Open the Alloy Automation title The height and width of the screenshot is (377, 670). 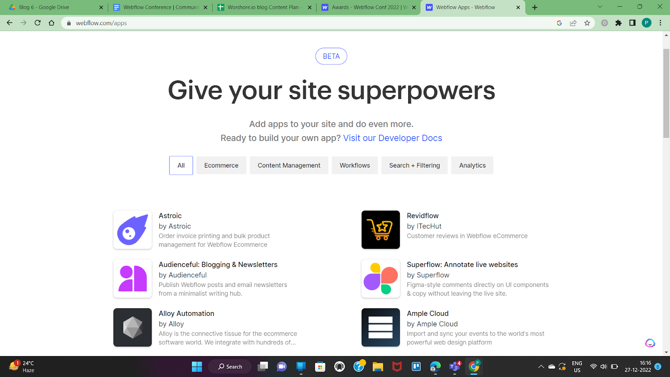click(186, 313)
